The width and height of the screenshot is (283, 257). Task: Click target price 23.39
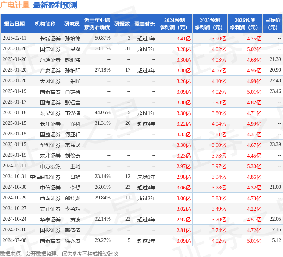pos(275,144)
